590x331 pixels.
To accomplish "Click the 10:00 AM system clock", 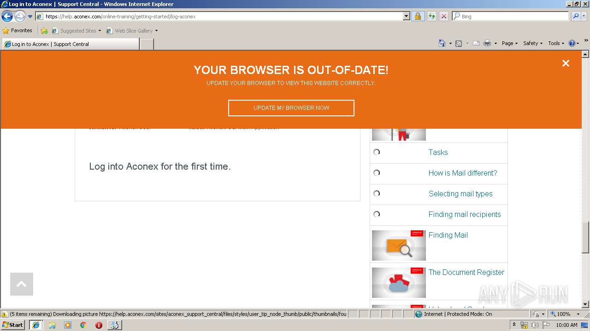I will pyautogui.click(x=566, y=325).
